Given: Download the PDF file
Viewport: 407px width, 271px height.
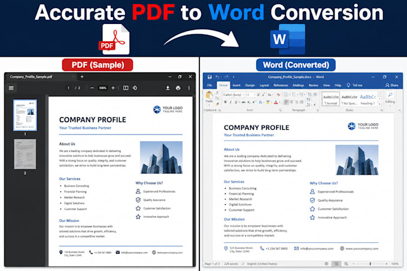Looking at the screenshot, I should [168, 88].
